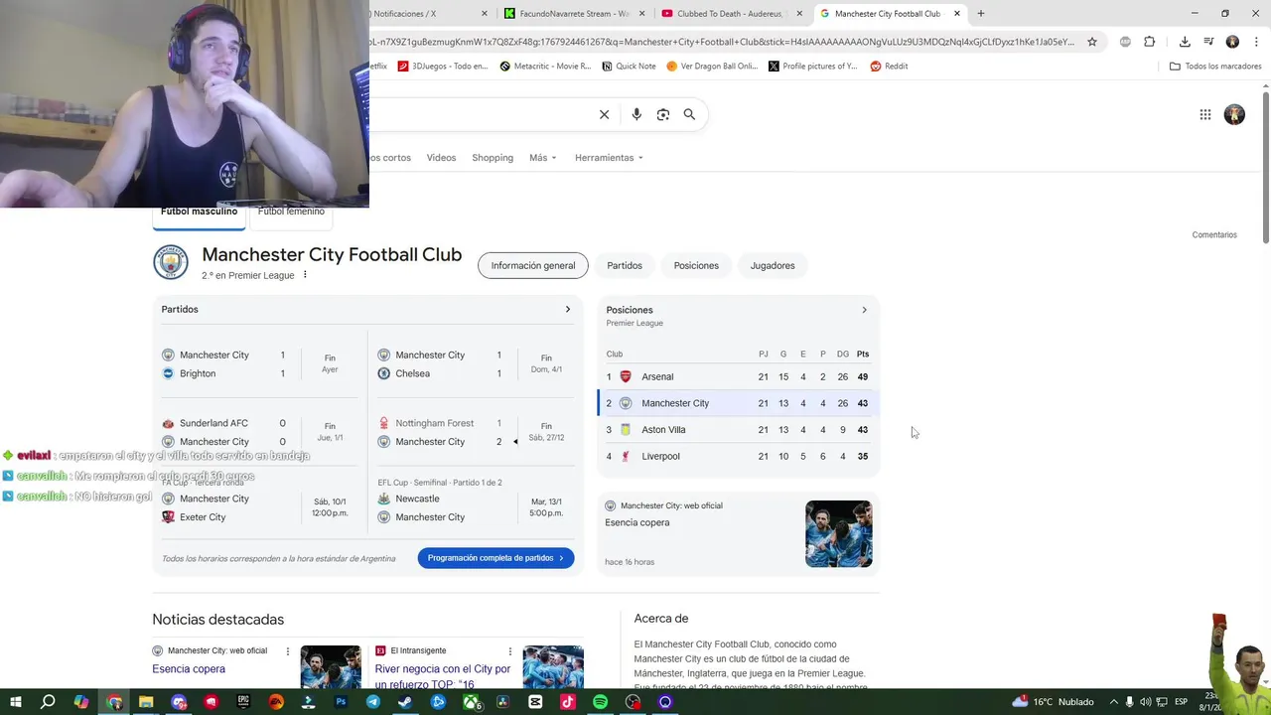
Task: Expand Posiciones card with arrow
Action: 864,310
